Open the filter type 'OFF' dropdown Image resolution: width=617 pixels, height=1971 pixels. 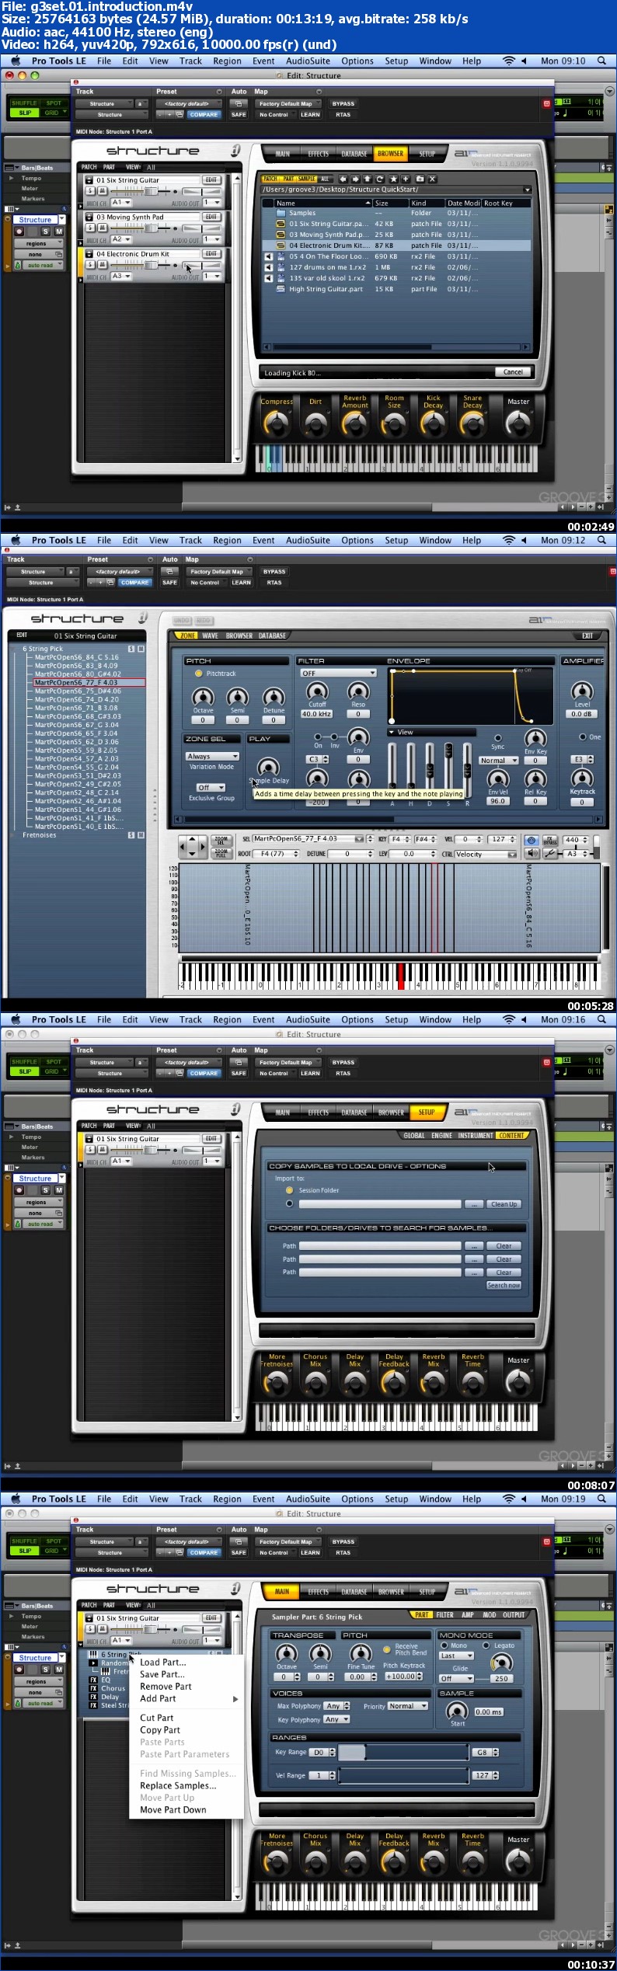point(338,674)
